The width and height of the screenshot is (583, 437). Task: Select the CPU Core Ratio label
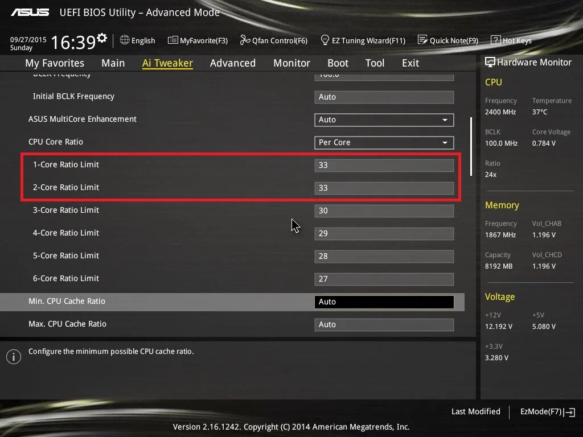(x=56, y=142)
